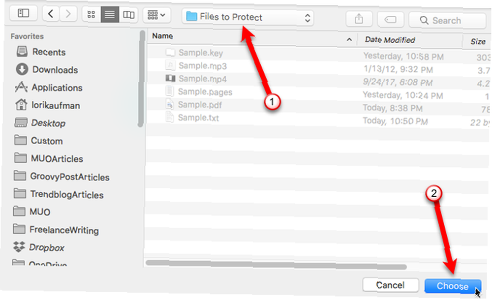This screenshot has height=300, width=492.
Task: Switch to icon view
Action: pyautogui.click(x=92, y=14)
